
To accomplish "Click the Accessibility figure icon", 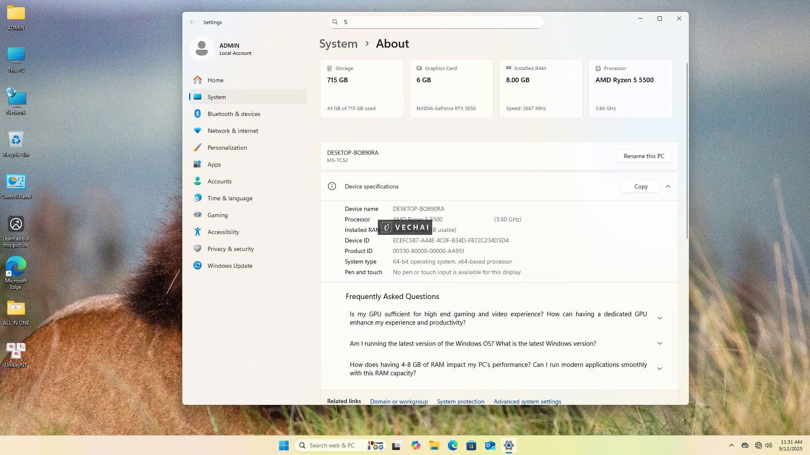I will pyautogui.click(x=197, y=232).
